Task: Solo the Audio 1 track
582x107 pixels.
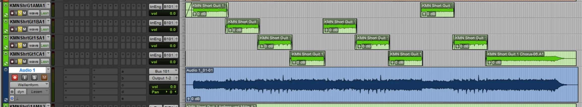Action: [x=35, y=77]
